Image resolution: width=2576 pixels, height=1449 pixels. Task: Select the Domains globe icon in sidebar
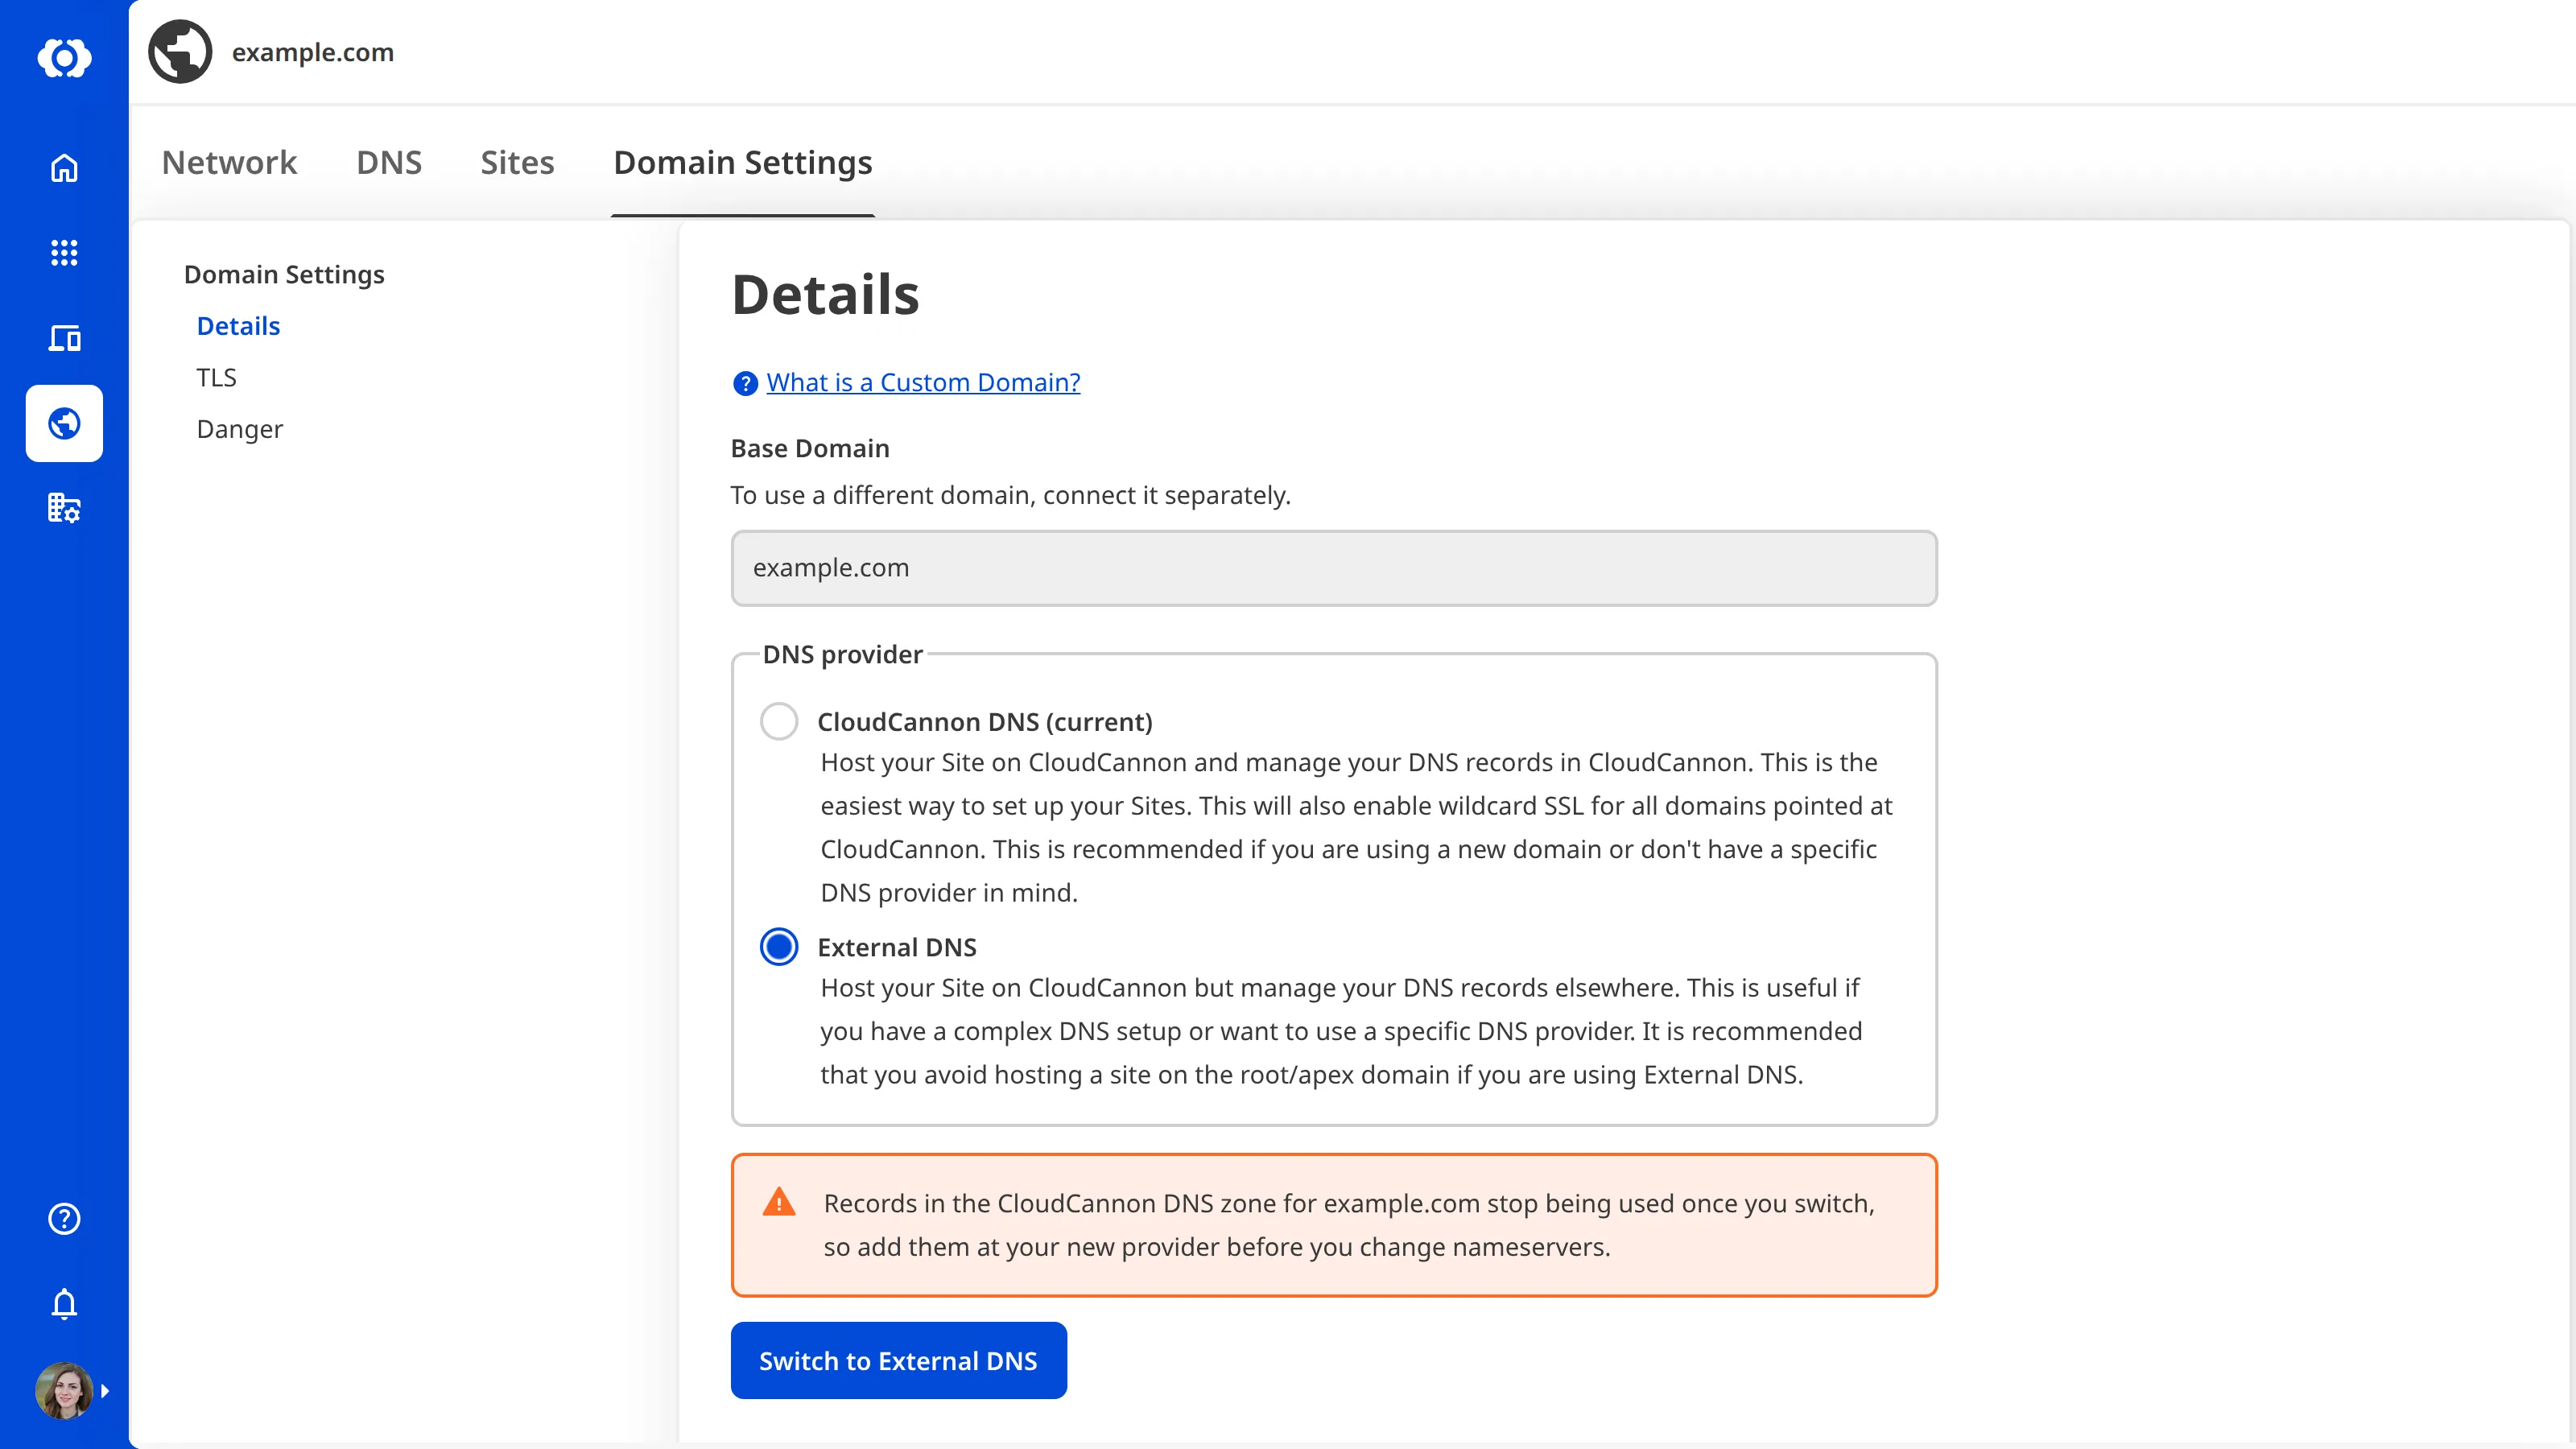tap(64, 423)
